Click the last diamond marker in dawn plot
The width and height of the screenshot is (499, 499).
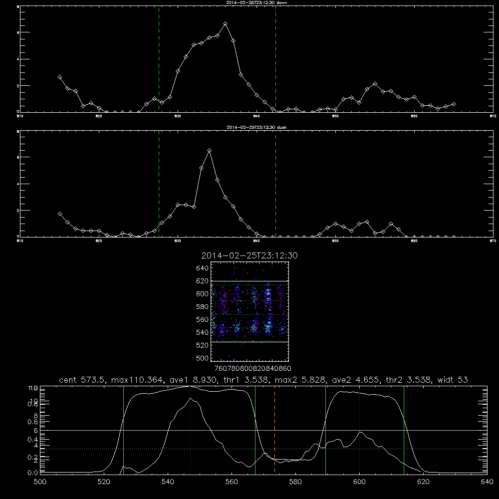[x=454, y=104]
